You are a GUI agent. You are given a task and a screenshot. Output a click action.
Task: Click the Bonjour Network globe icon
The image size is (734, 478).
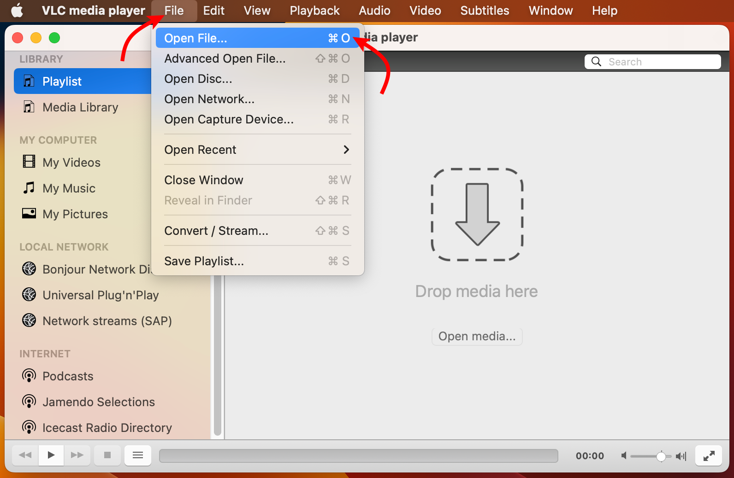point(29,268)
